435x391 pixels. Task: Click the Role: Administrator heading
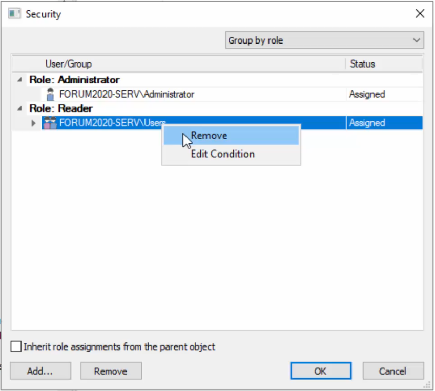[74, 80]
